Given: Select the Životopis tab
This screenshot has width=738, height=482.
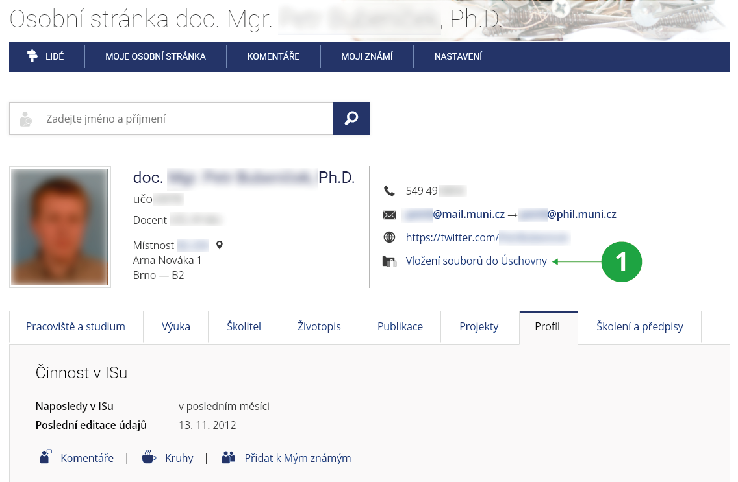Looking at the screenshot, I should [x=319, y=326].
